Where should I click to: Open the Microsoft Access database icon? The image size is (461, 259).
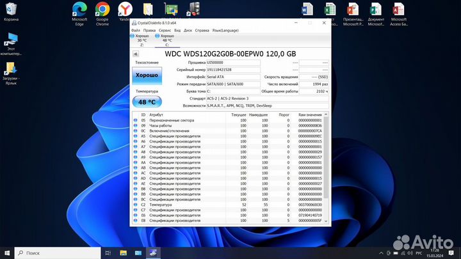coord(399,14)
